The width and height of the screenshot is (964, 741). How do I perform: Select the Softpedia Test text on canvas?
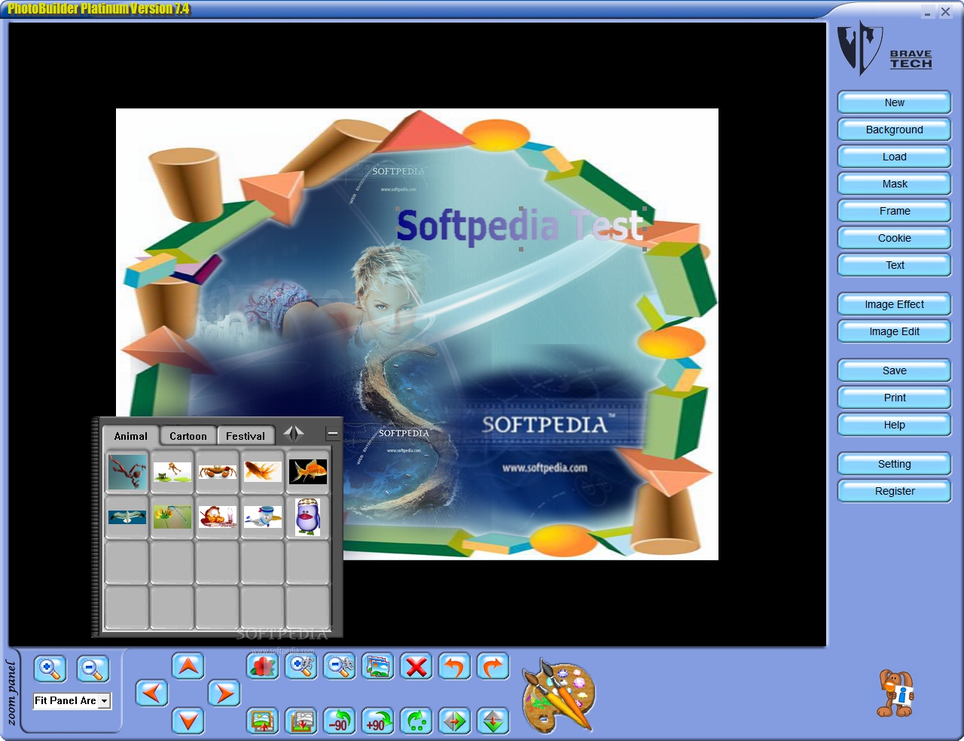coord(520,227)
